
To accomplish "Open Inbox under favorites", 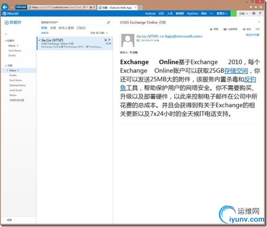I will (13, 45).
